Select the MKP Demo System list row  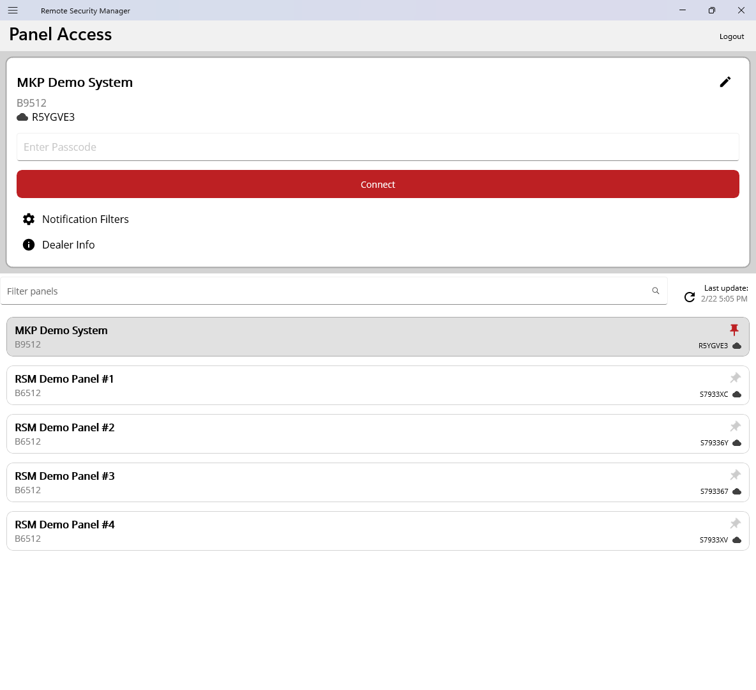(377, 337)
